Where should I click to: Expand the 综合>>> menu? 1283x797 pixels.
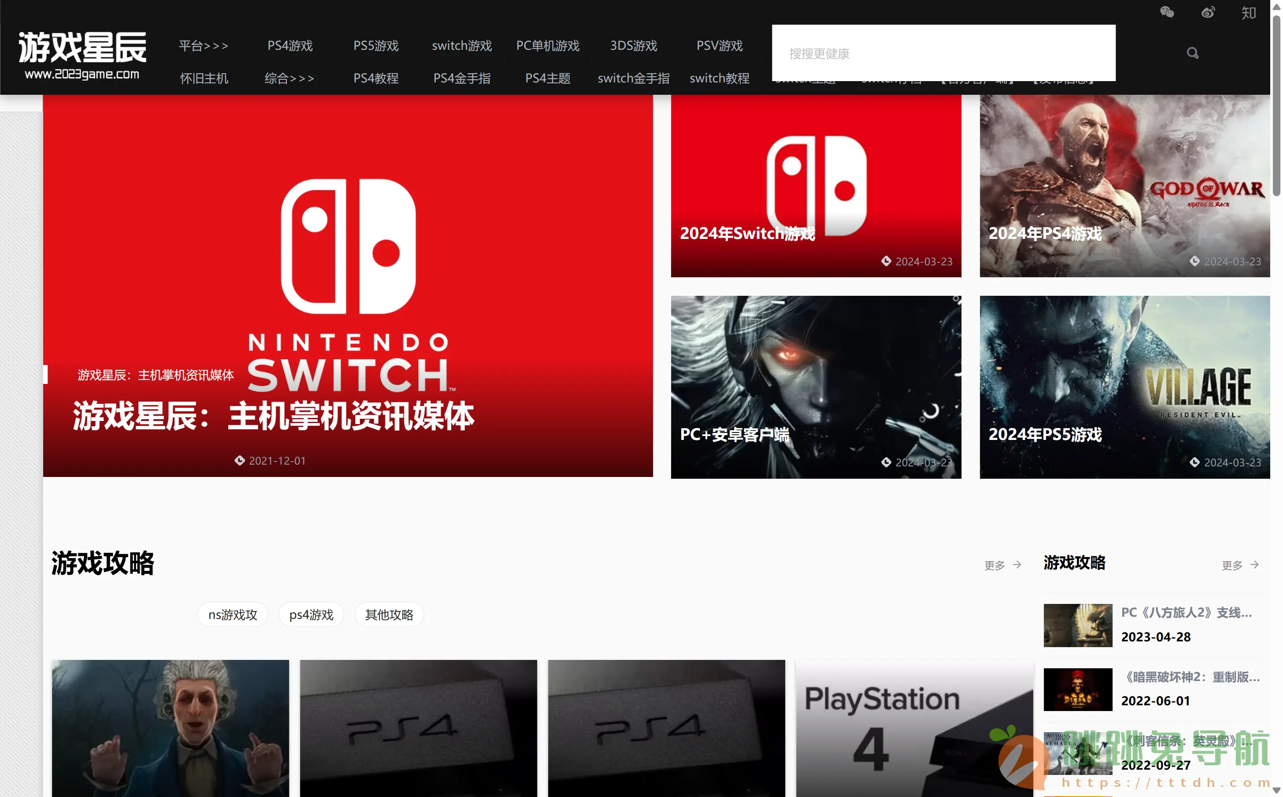tap(289, 78)
